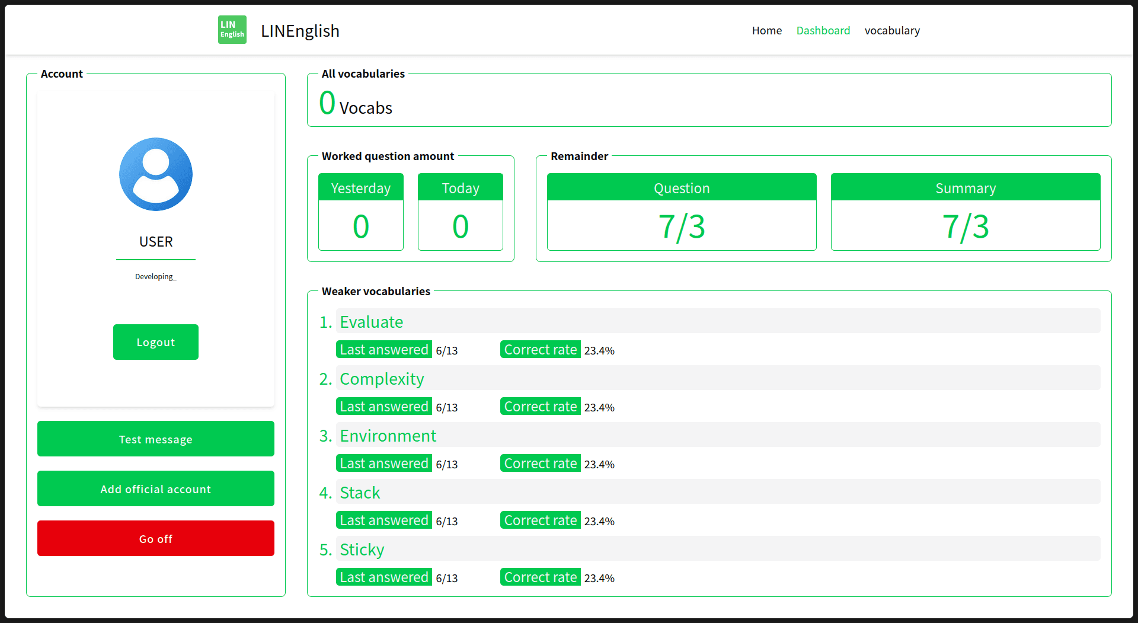Viewport: 1138px width, 623px height.
Task: Open the Summary remainder card
Action: [x=966, y=212]
